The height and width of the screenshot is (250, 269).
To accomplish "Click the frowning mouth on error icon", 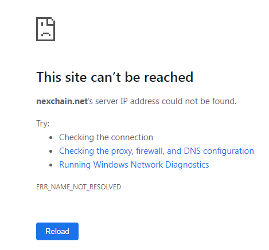I will click(x=46, y=34).
